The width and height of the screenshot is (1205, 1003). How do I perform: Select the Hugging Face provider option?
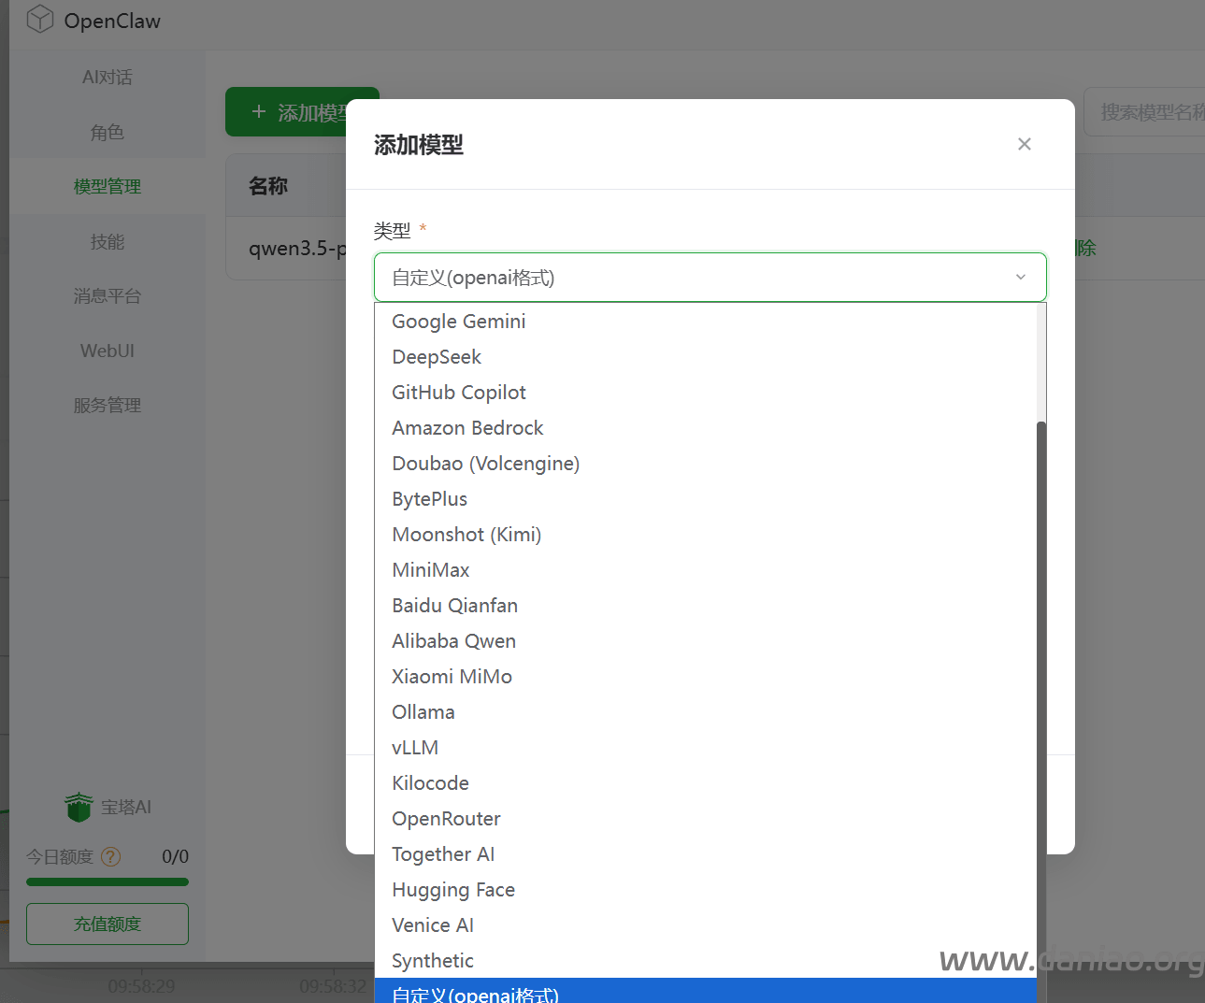(452, 890)
